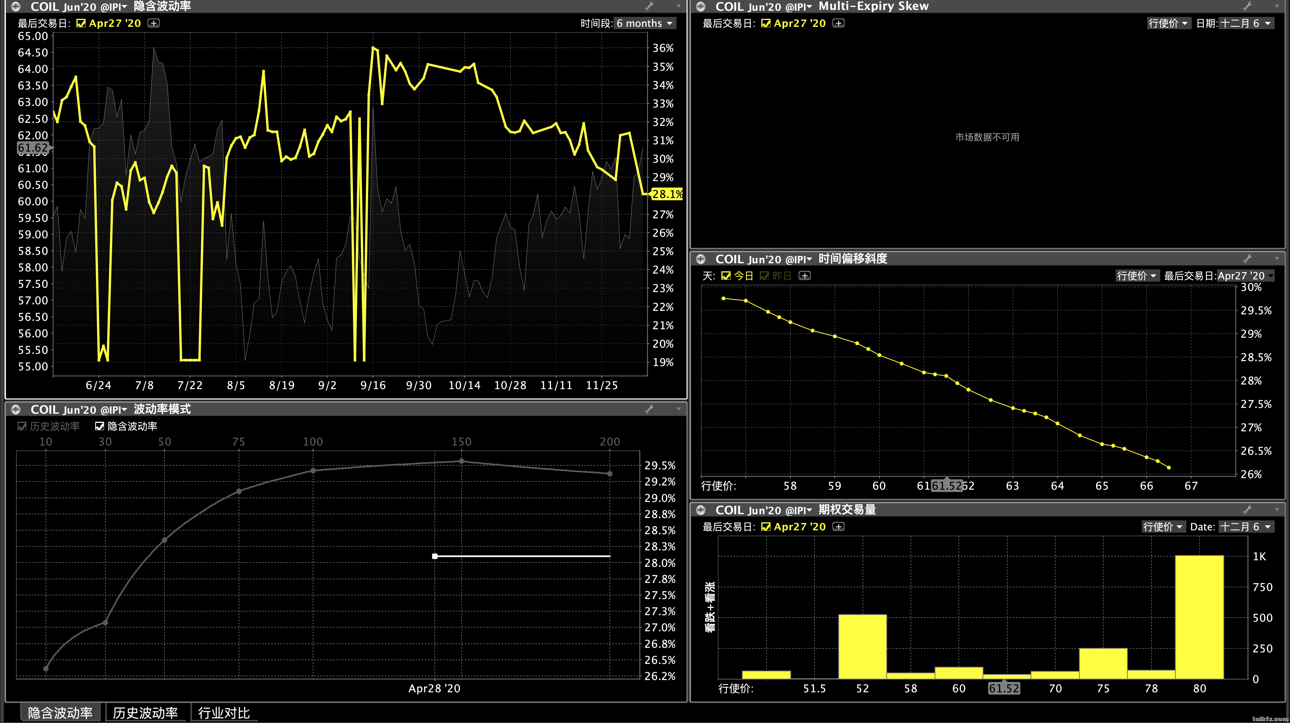The height and width of the screenshot is (723, 1290).
Task: Click the 150-day point on the volatility curve
Action: coord(461,461)
